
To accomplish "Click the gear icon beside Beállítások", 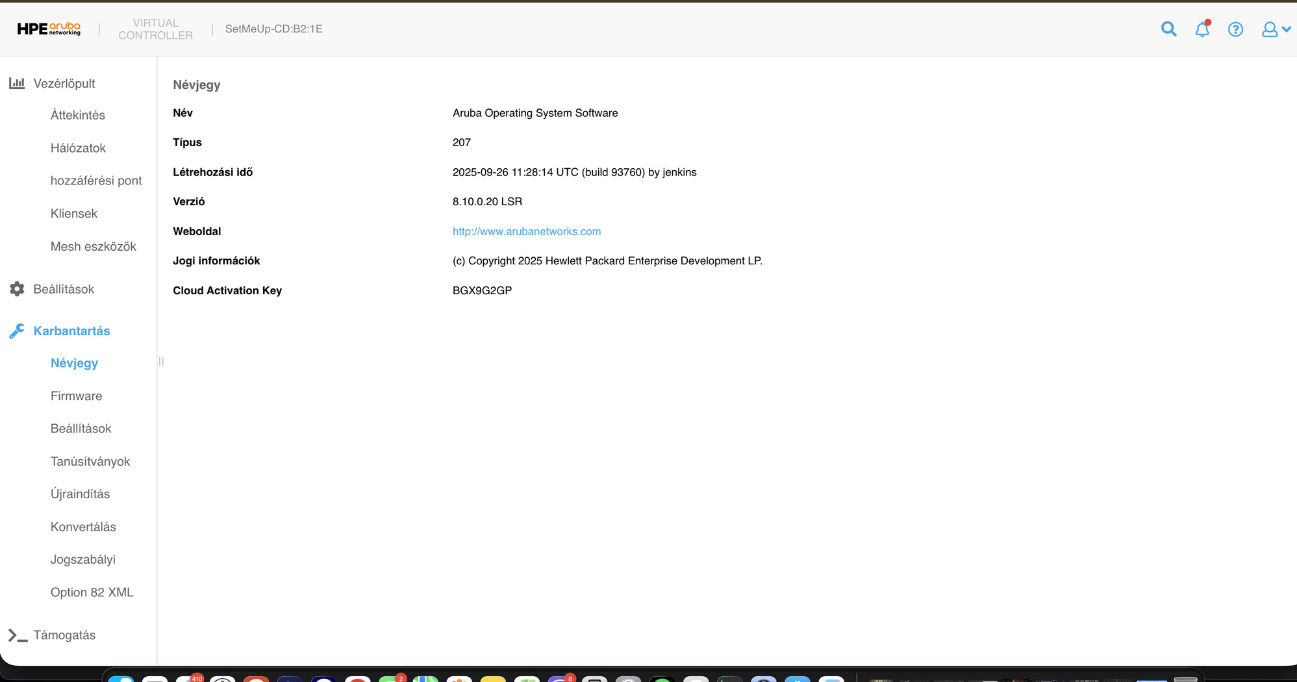I will [17, 289].
